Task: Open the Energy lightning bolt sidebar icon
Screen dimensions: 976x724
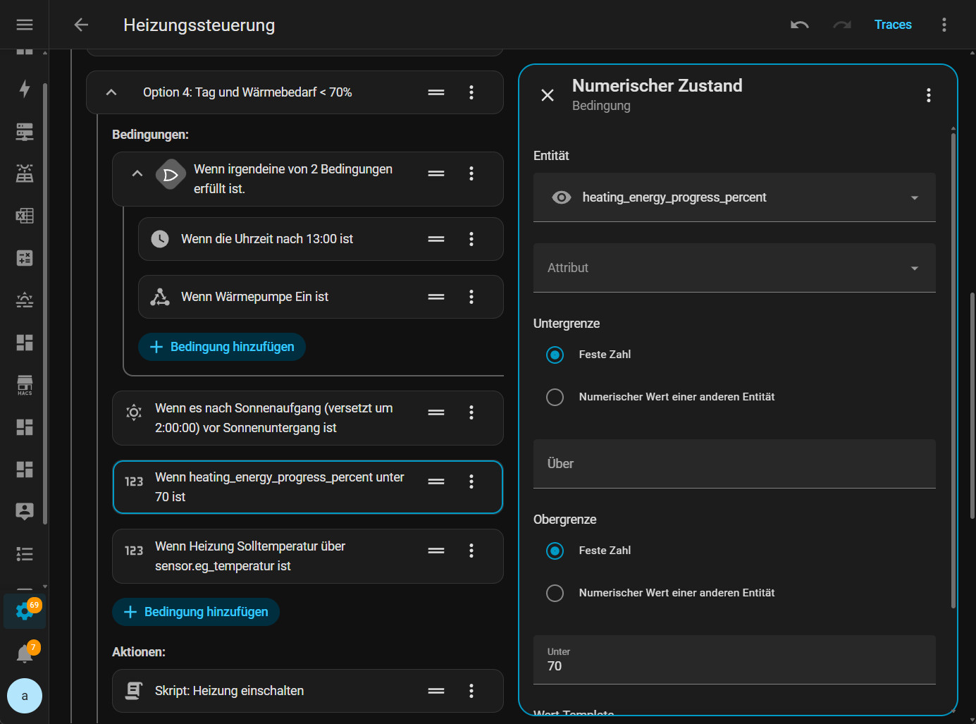Action: (25, 89)
